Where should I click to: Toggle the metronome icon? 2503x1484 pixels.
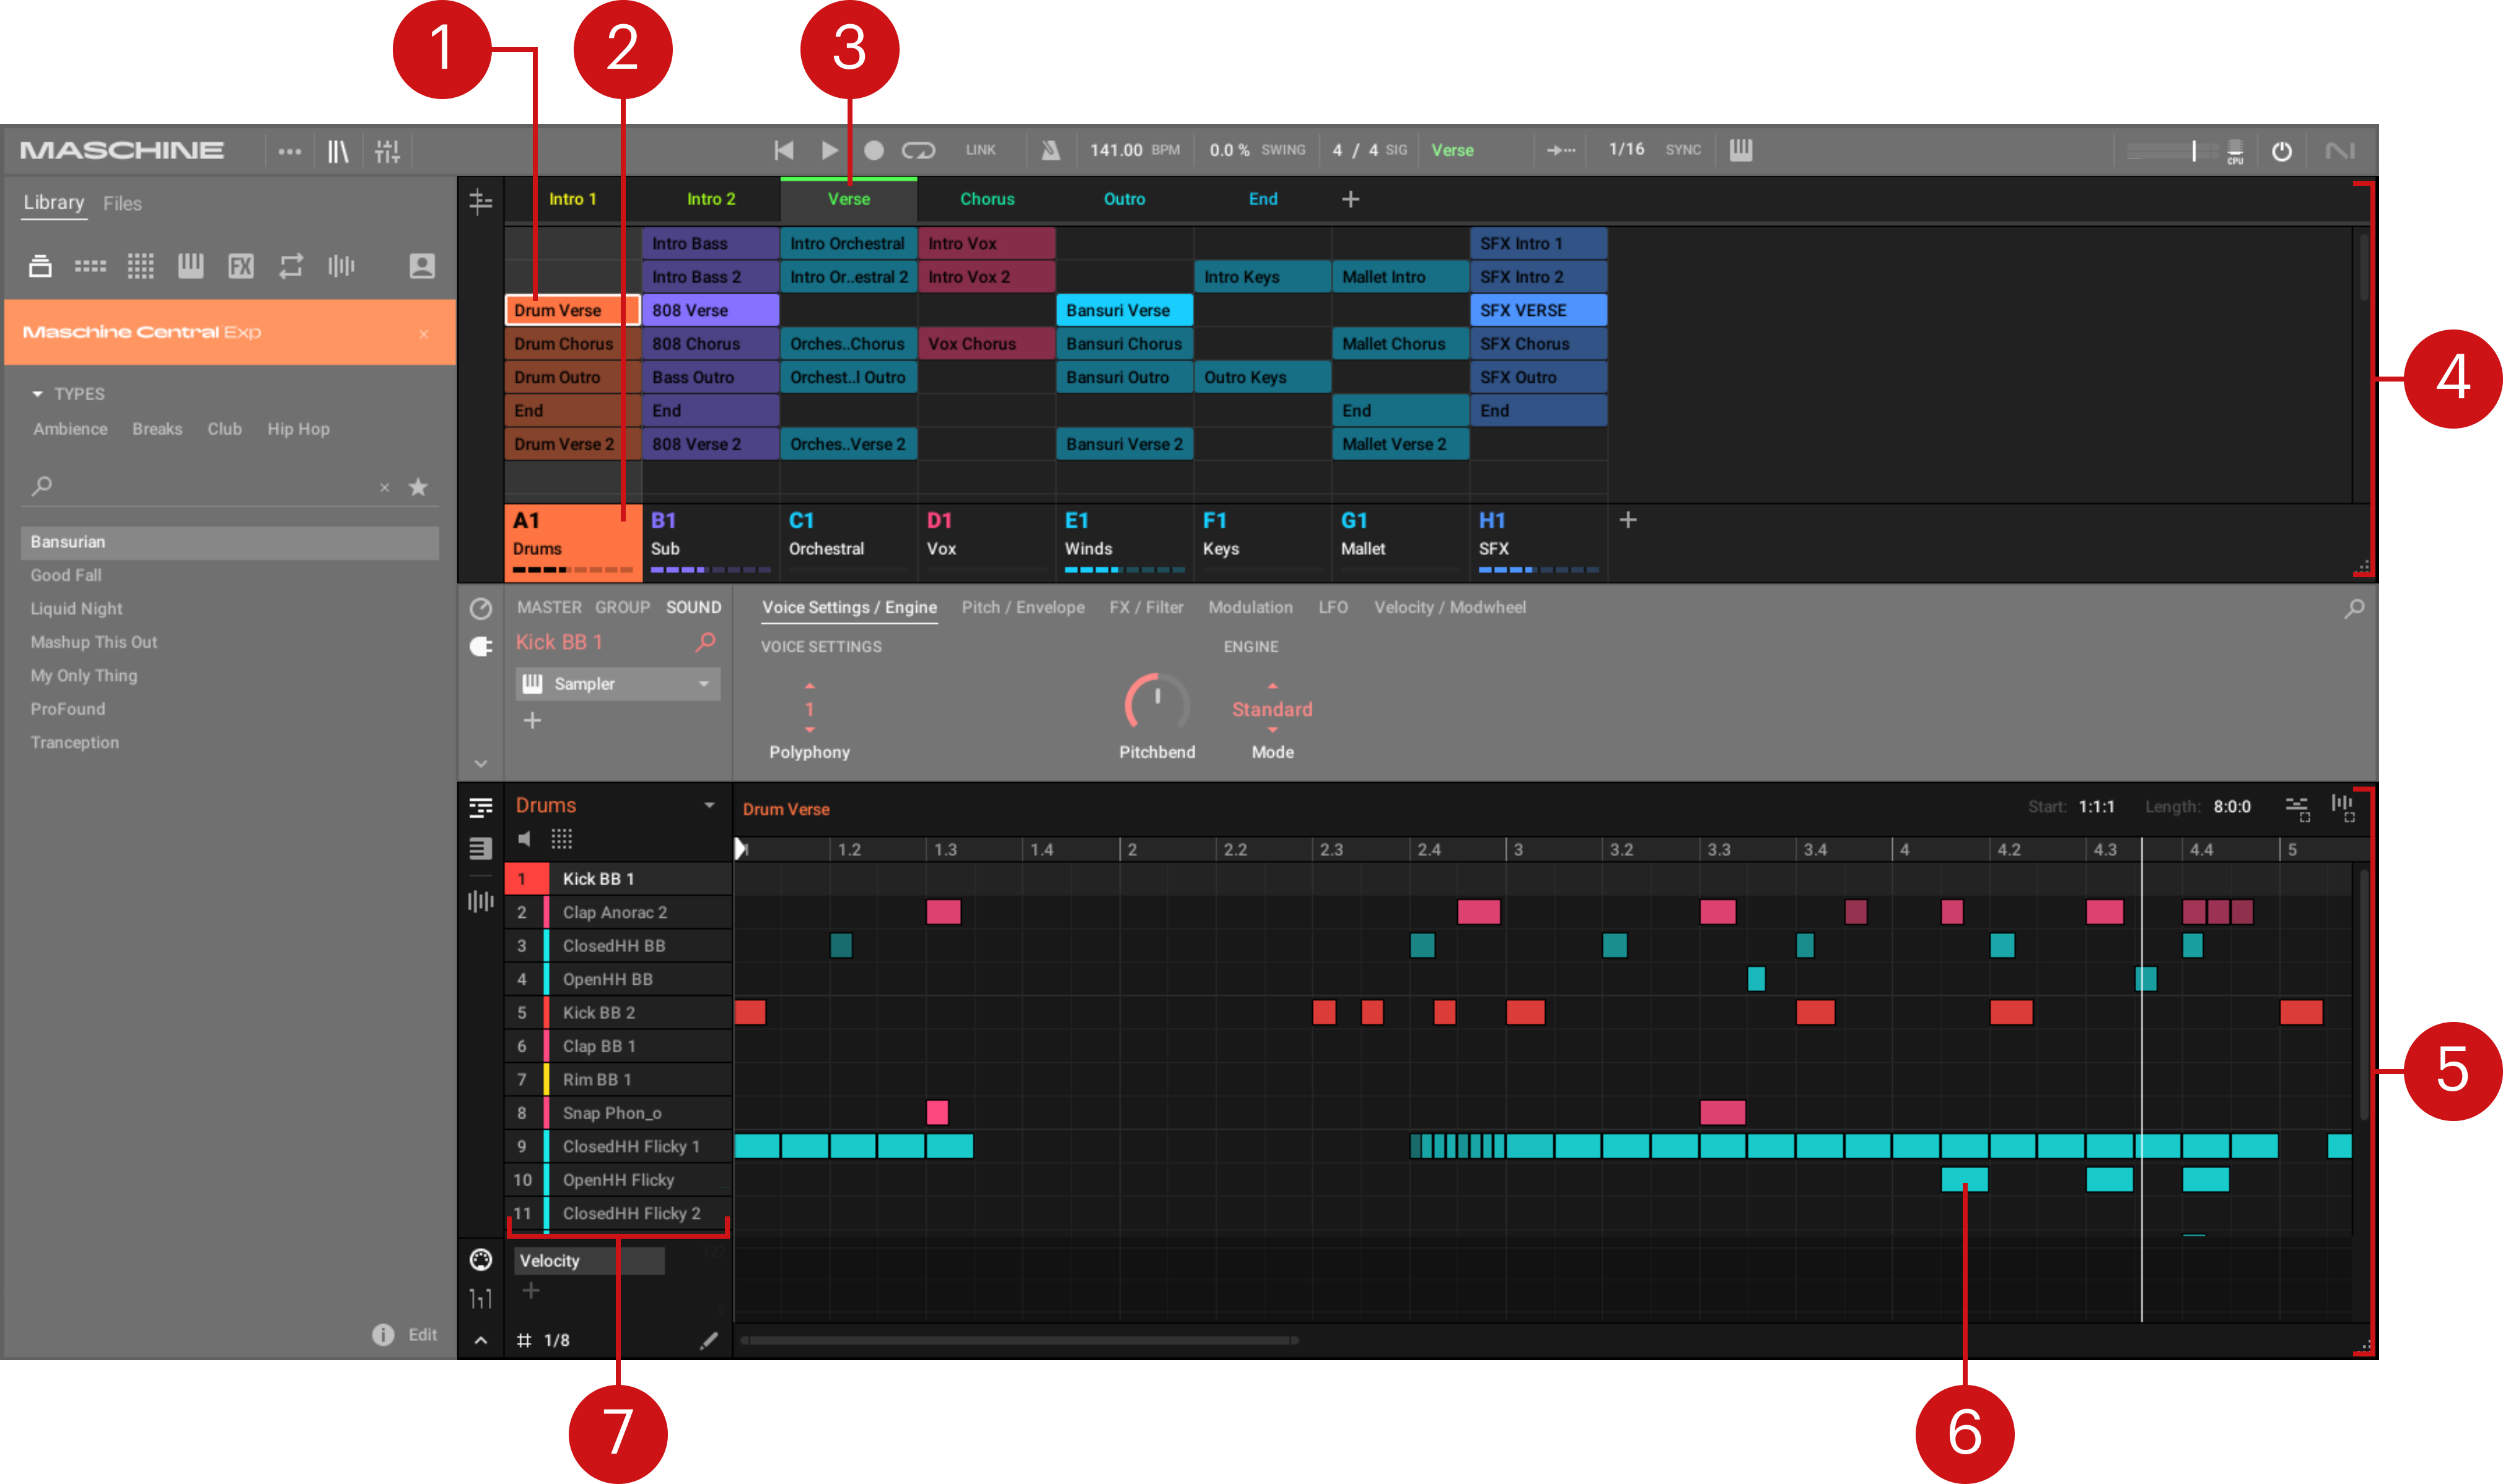1049,150
